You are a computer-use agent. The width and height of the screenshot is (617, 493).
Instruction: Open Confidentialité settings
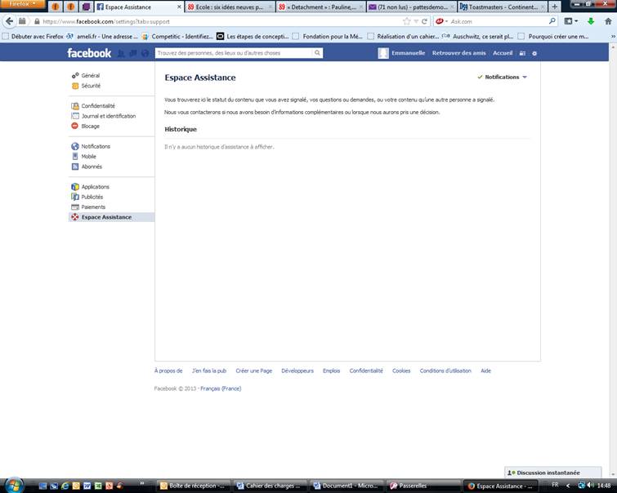(98, 106)
